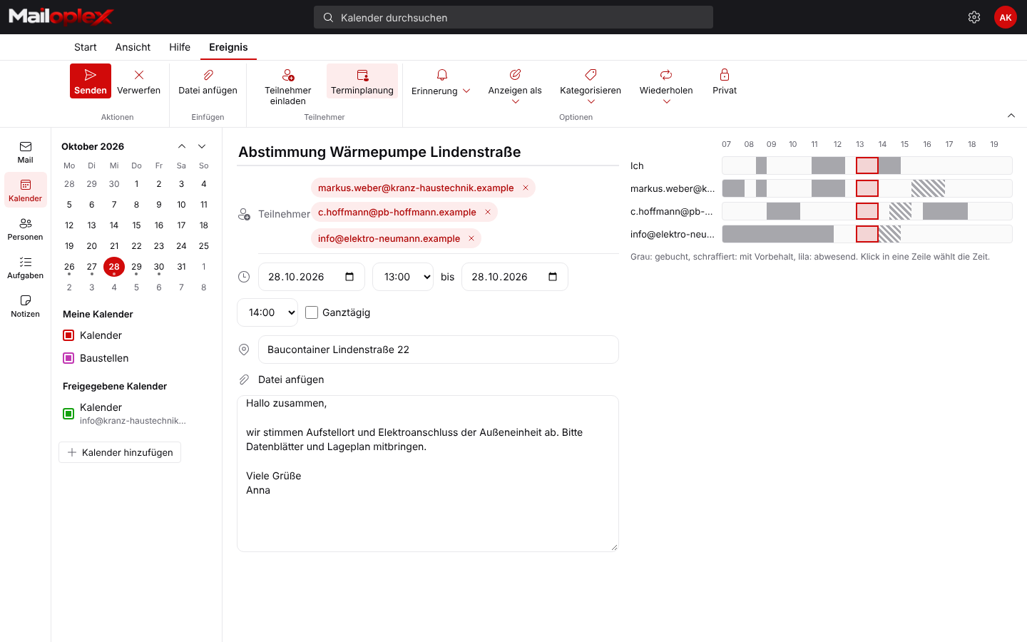
Task: Send the event invitation with Senden
Action: [91, 81]
